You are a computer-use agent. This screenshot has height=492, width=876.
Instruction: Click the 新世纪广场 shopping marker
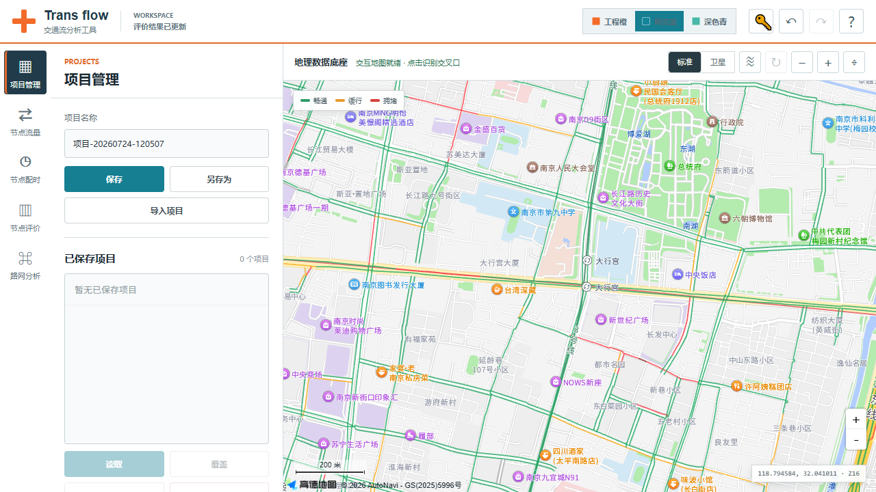601,320
